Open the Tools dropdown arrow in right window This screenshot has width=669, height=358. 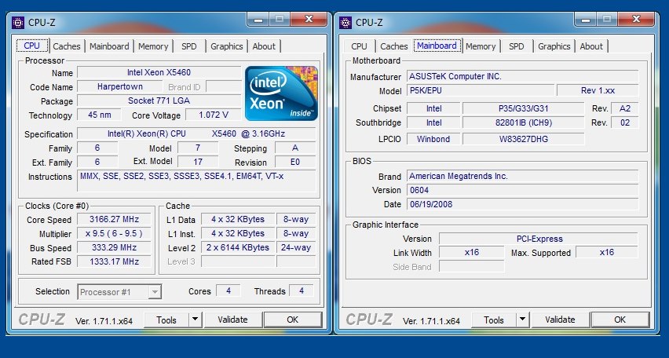523,320
